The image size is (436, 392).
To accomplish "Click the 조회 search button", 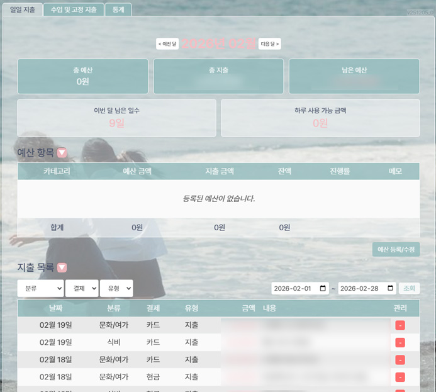I will tap(410, 288).
